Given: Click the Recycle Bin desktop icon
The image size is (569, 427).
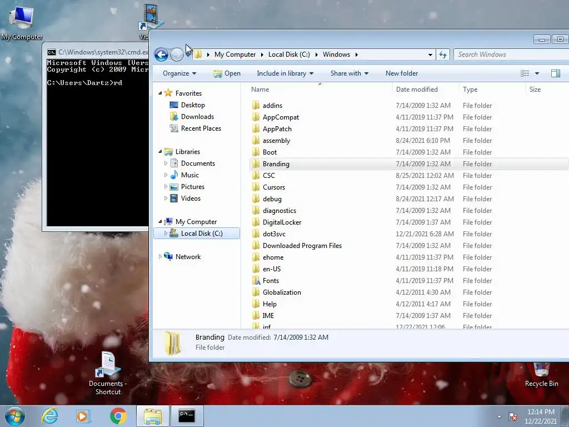Looking at the screenshot, I should [541, 375].
